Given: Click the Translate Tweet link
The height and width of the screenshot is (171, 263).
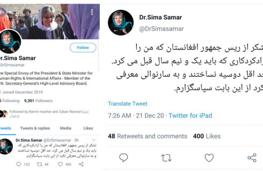Looking at the screenshot, I should (128, 104).
